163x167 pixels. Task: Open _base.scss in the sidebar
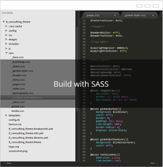[x=18, y=57]
